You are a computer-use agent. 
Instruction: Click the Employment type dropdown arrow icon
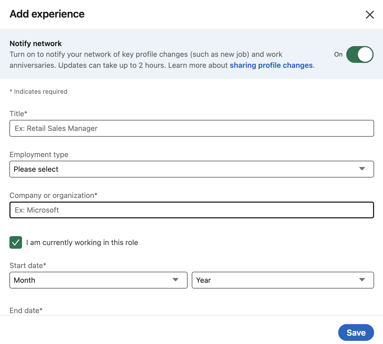click(362, 169)
